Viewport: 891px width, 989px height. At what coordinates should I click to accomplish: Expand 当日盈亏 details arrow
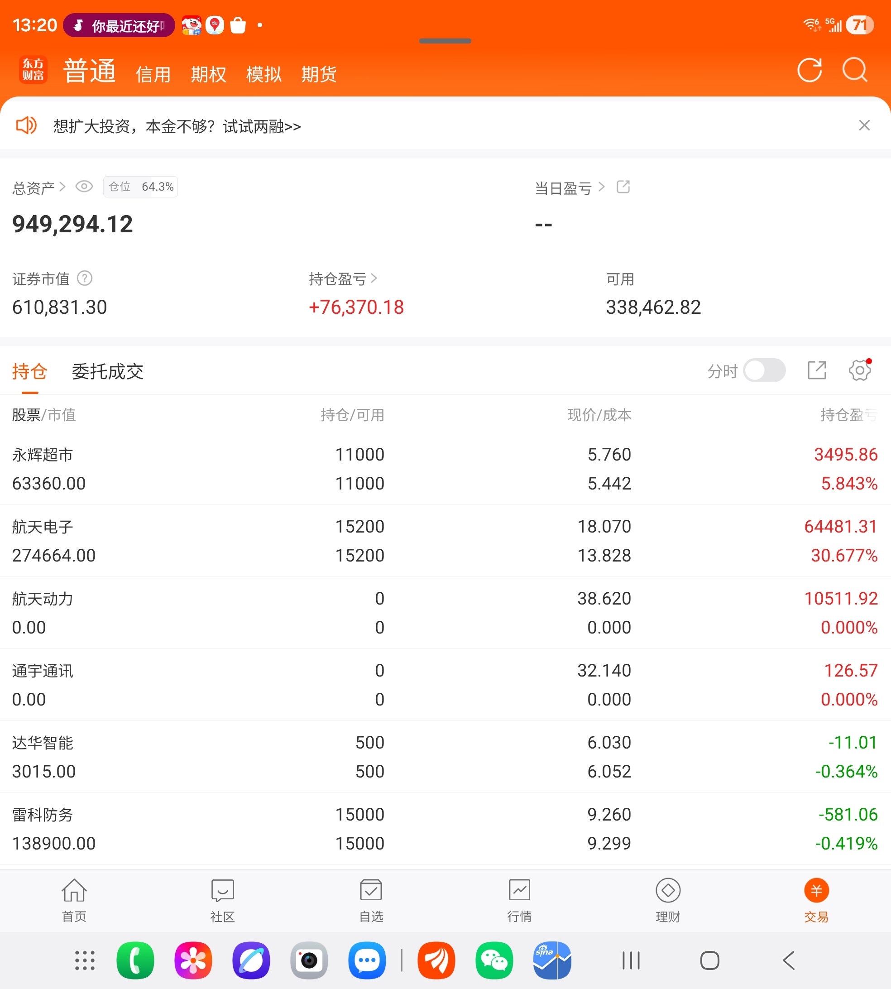(x=602, y=187)
